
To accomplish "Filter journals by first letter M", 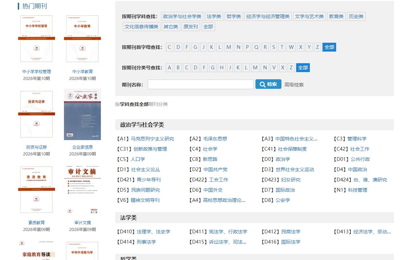I will coord(229,47).
